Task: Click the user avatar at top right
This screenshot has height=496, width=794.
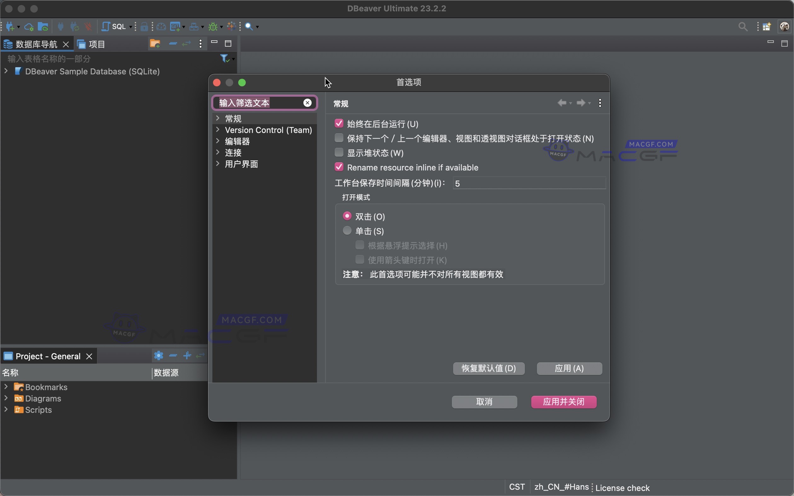Action: [x=785, y=26]
